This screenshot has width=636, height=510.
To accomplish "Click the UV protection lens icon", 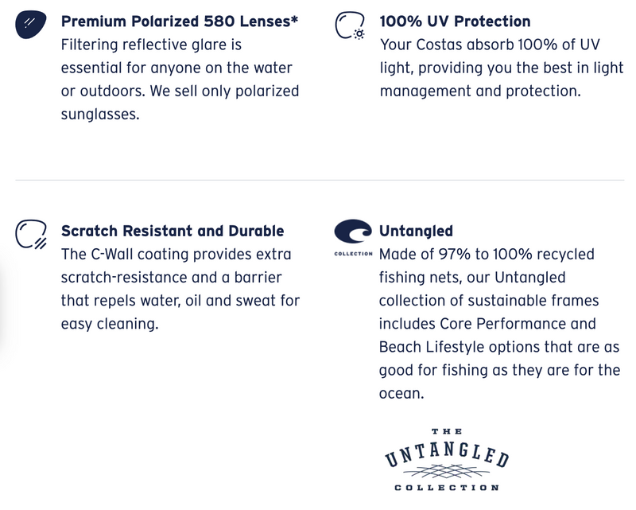I will point(350,25).
